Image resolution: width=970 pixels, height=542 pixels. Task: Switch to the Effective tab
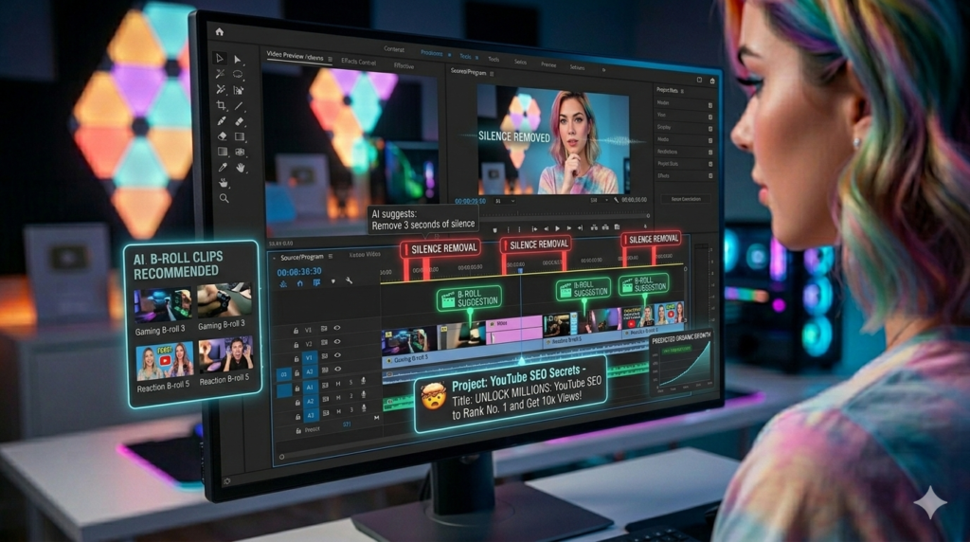click(404, 65)
